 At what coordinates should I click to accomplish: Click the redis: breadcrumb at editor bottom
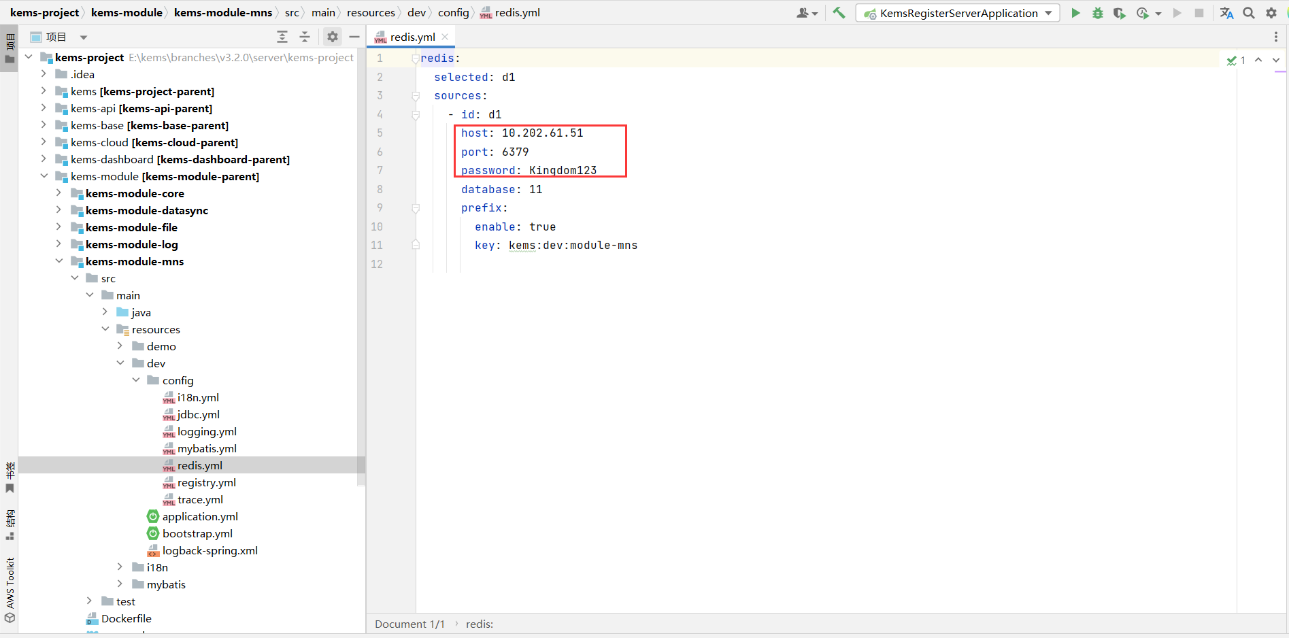pos(480,624)
